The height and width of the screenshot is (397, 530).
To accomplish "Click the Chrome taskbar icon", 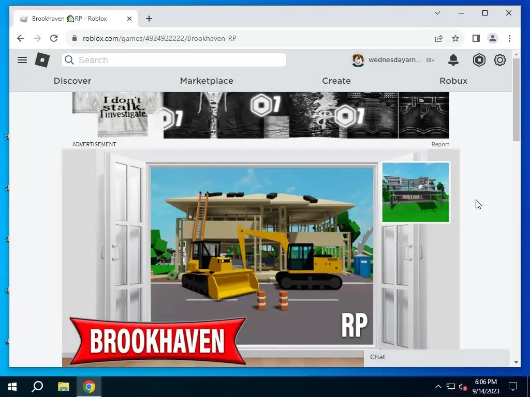I will [x=89, y=387].
